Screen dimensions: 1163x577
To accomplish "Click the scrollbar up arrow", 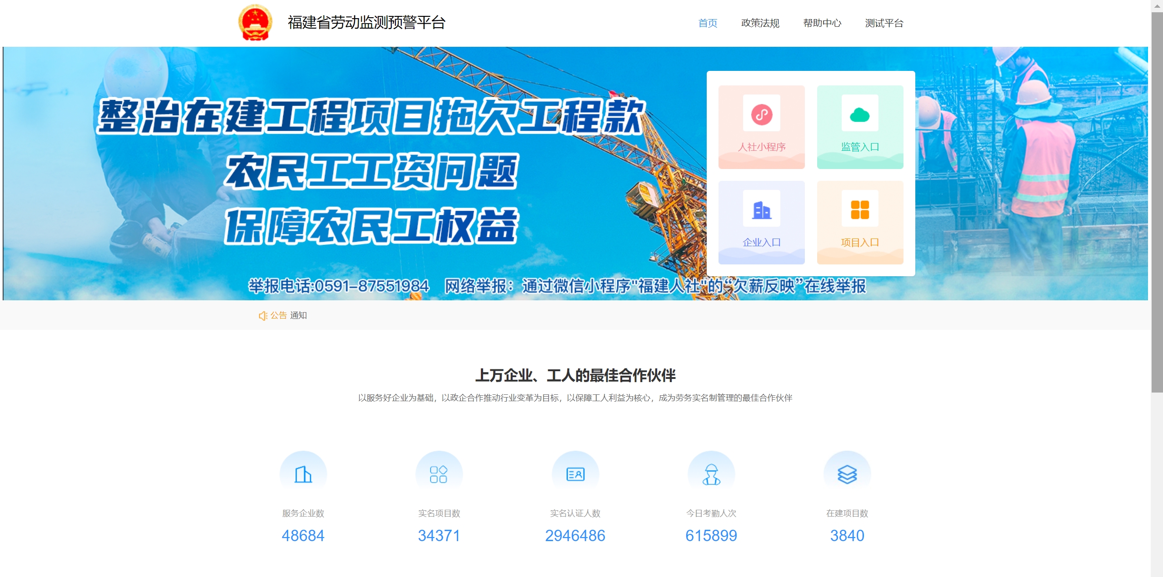I will point(1157,5).
